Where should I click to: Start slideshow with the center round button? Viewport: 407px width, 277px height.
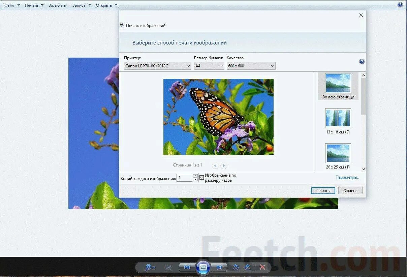click(203, 267)
